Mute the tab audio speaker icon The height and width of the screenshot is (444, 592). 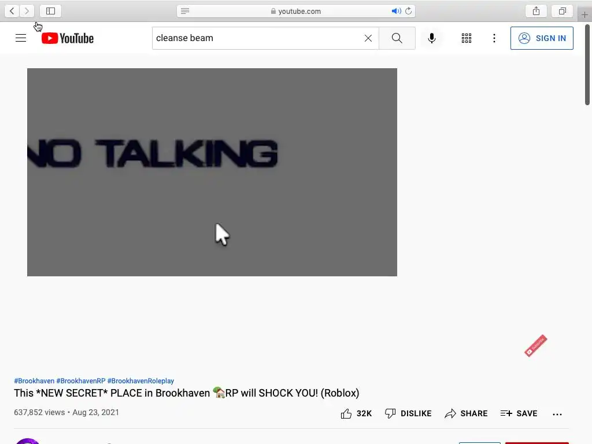point(396,11)
